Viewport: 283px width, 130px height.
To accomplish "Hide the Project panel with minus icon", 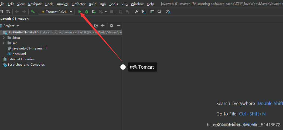I will coord(119,26).
